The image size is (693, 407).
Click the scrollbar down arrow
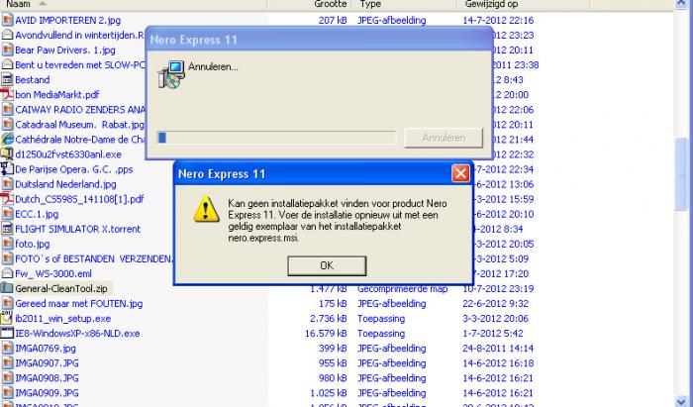[x=681, y=401]
